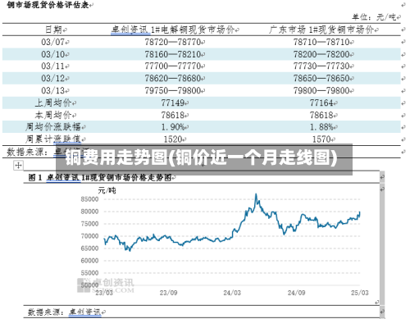Viewport: 410px width, 319px height.
Task: Click the 广东市场 1#现货铜市场价 header
Action: pos(321,30)
